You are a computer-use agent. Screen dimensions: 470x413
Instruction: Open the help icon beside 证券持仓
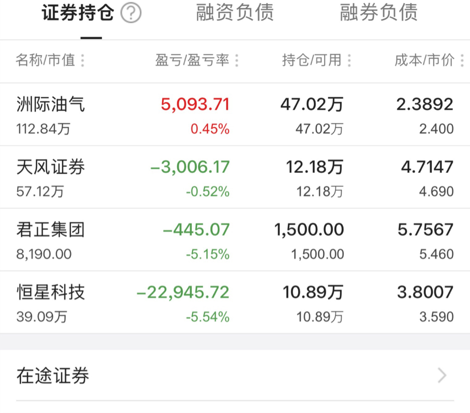[x=131, y=13]
